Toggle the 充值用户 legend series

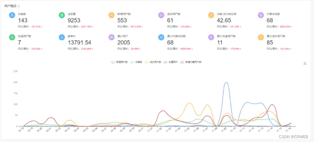point(171,62)
